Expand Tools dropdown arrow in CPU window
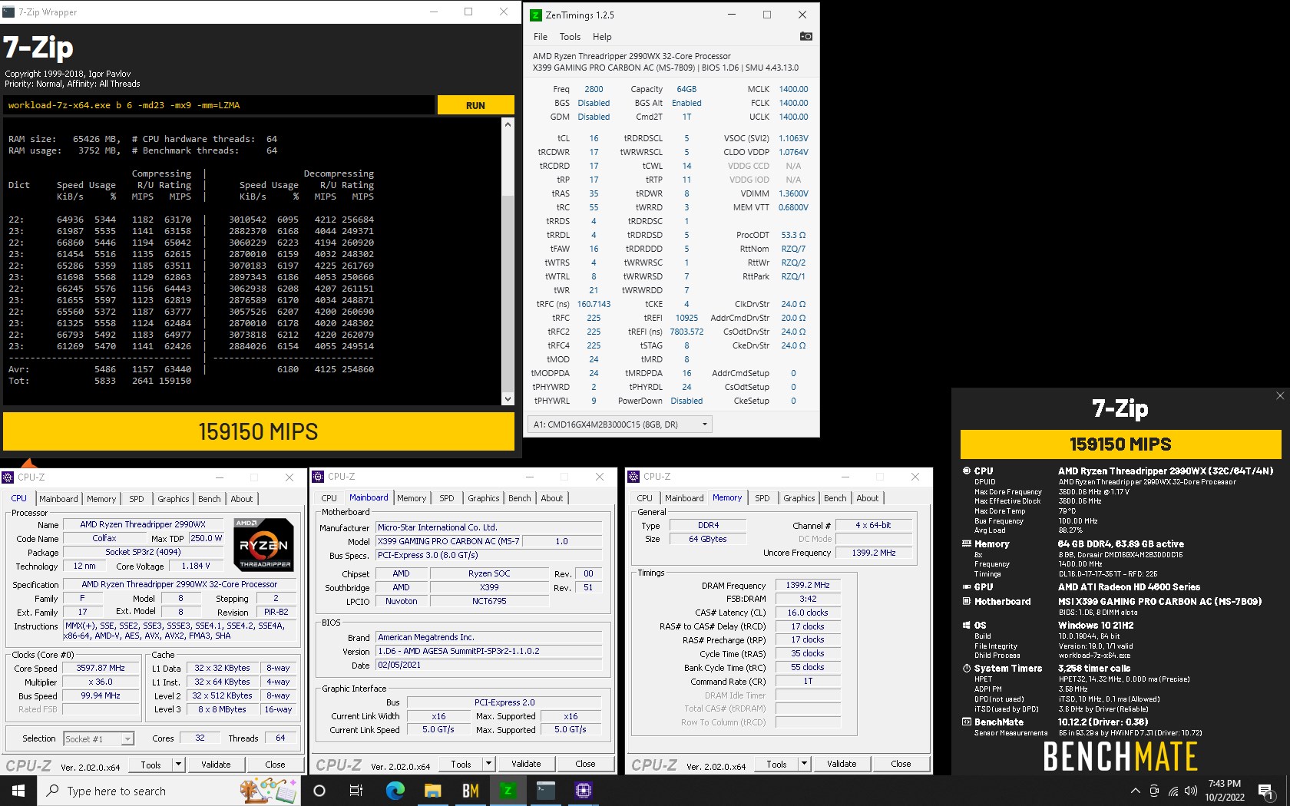The image size is (1290, 806). [x=178, y=764]
